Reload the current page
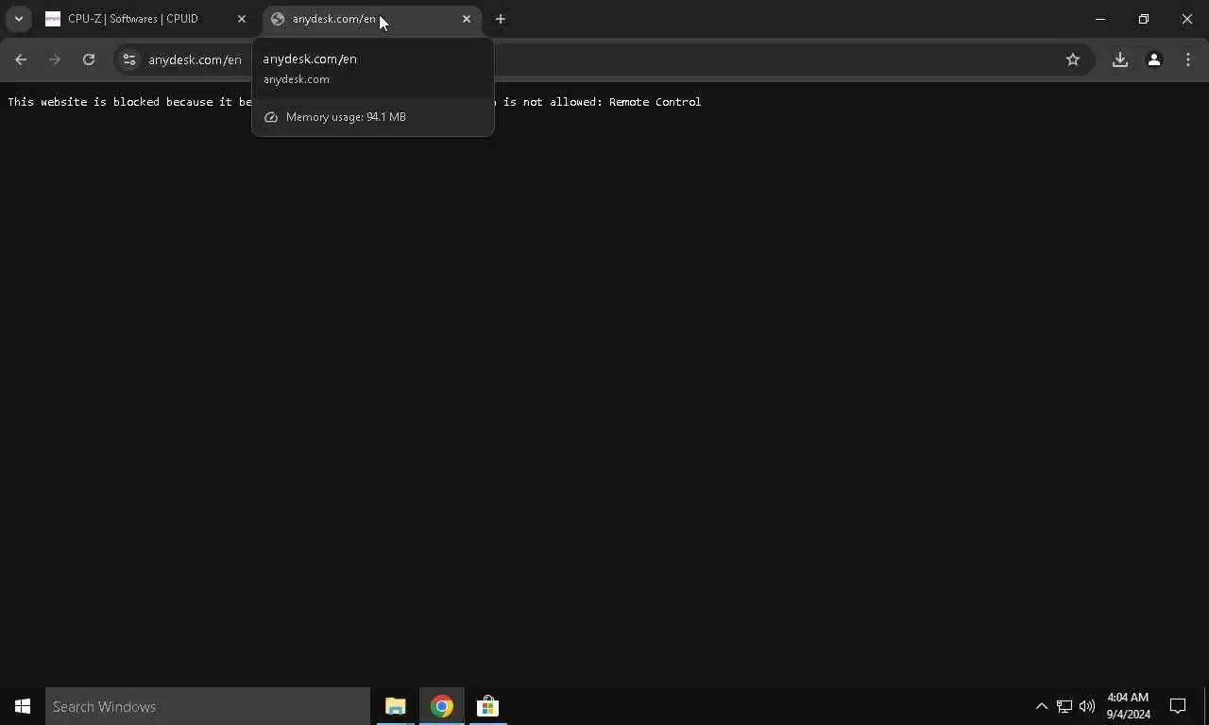Viewport: 1209px width, 725px height. pyautogui.click(x=89, y=59)
